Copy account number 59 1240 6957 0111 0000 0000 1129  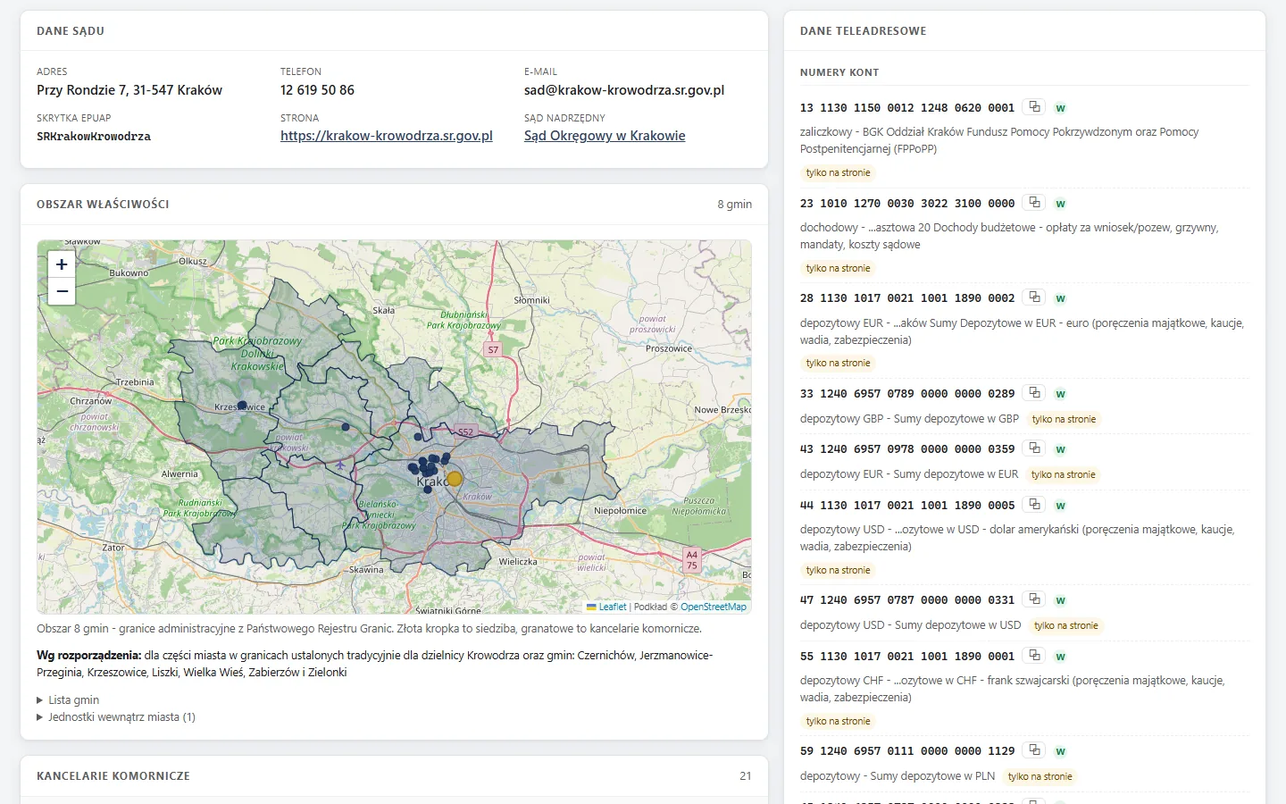(1034, 750)
